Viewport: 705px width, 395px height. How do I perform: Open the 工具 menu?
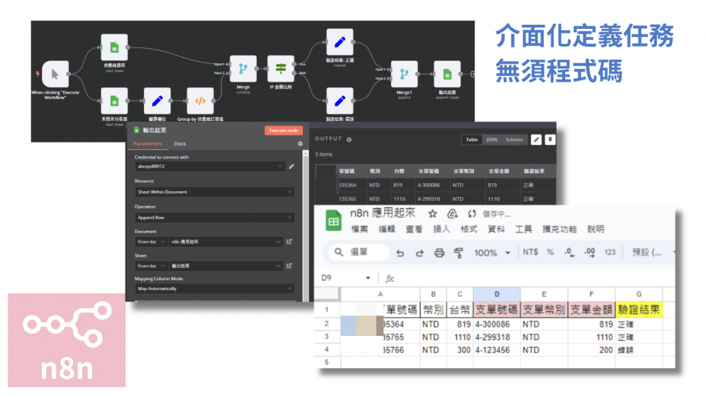[x=523, y=229]
